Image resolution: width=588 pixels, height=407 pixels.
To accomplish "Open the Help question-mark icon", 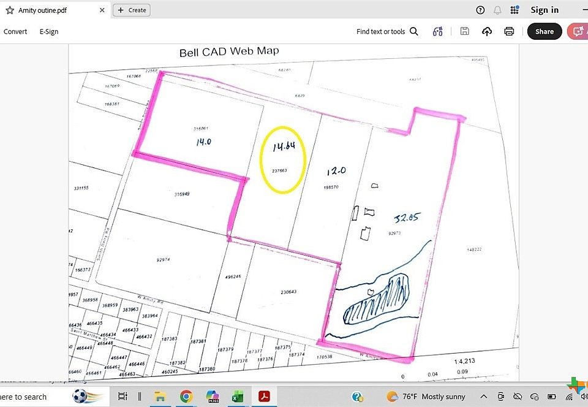I will (480, 10).
